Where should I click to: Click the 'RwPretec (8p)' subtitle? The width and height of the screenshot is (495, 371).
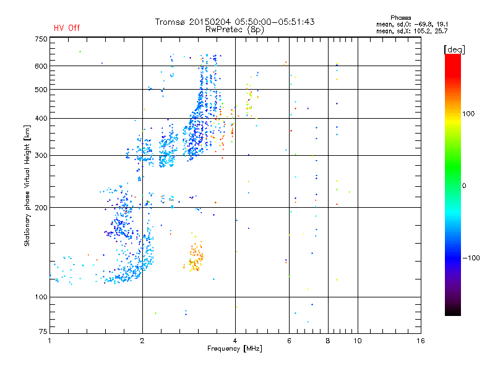pos(235,30)
